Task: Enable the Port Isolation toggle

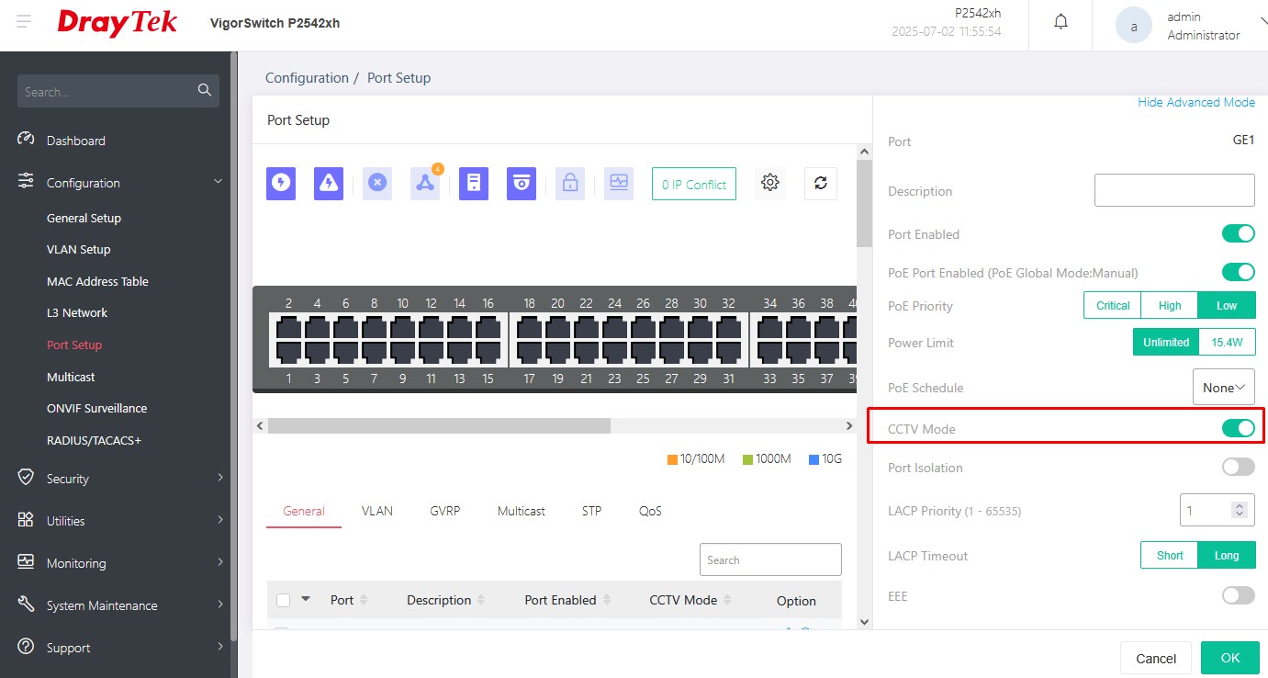Action: point(1238,468)
